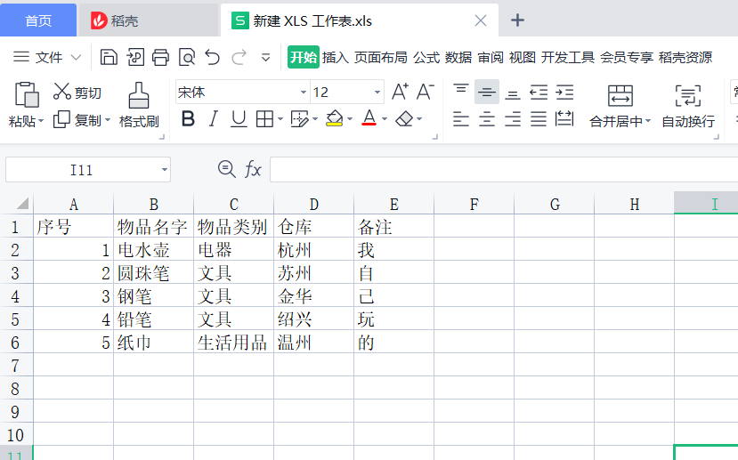Click the cell style brush icon
This screenshot has height=460, width=738.
299,119
